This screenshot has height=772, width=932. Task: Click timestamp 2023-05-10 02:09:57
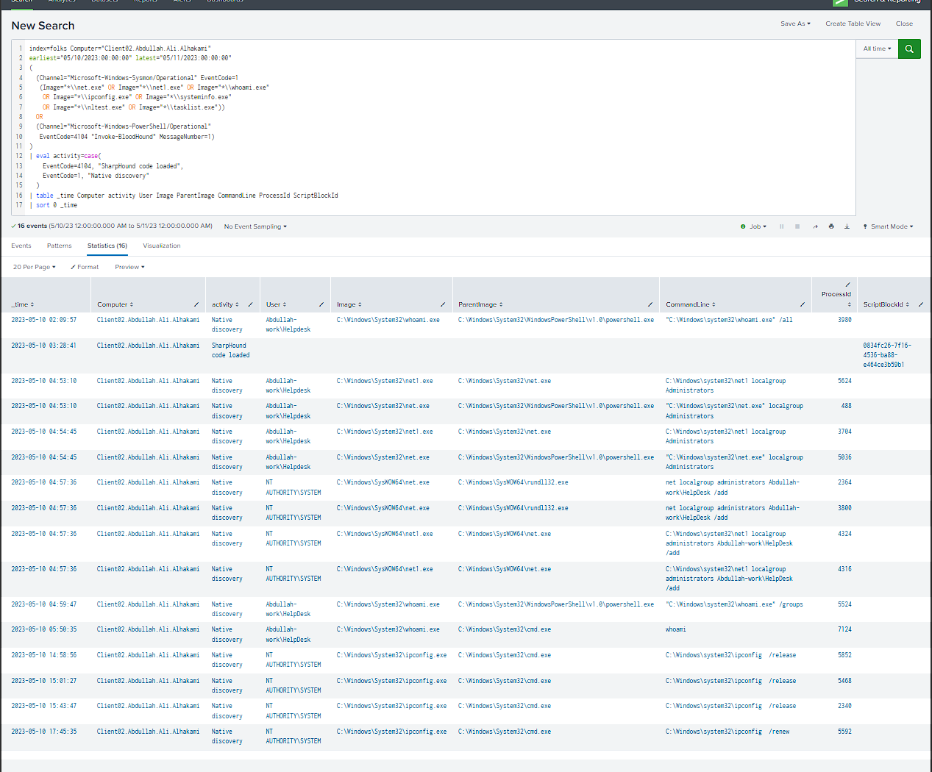(x=44, y=320)
